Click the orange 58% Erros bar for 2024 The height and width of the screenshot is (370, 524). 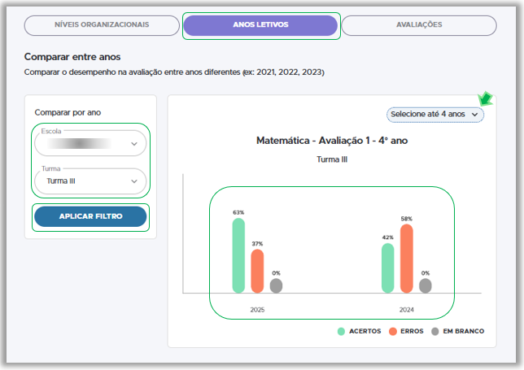(406, 259)
